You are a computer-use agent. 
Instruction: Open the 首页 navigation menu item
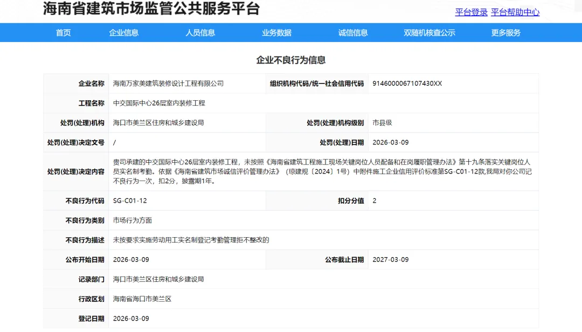click(x=63, y=33)
